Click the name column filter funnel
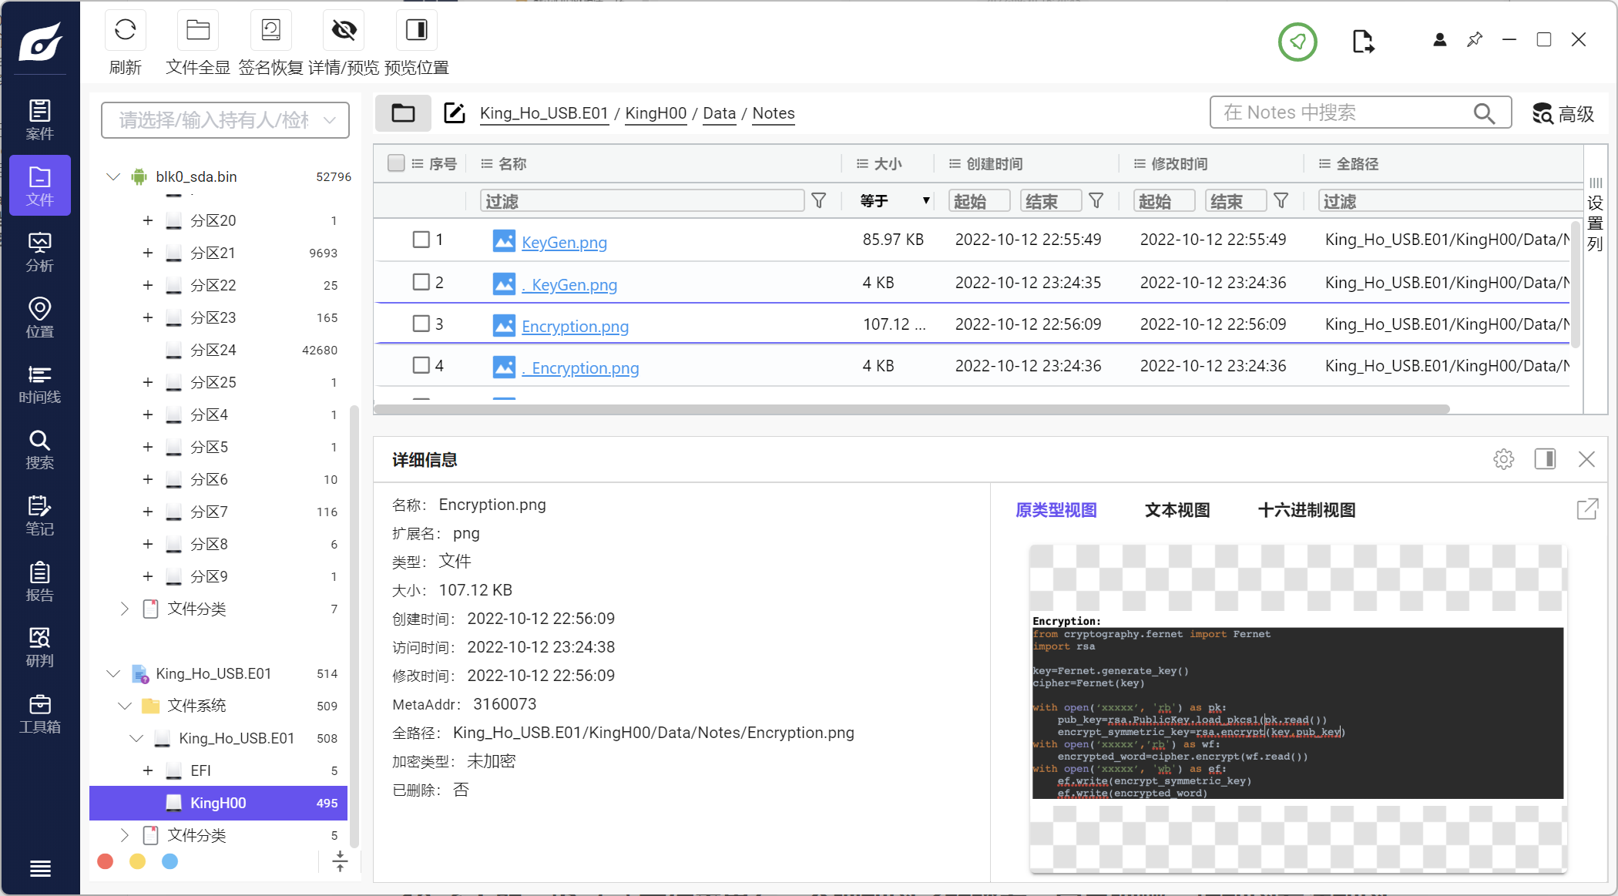The width and height of the screenshot is (1618, 896). click(x=819, y=201)
